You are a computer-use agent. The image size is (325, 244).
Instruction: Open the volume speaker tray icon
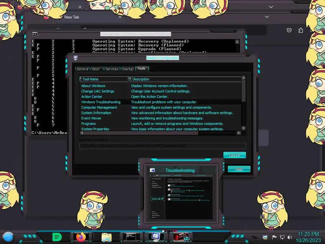coord(290,237)
